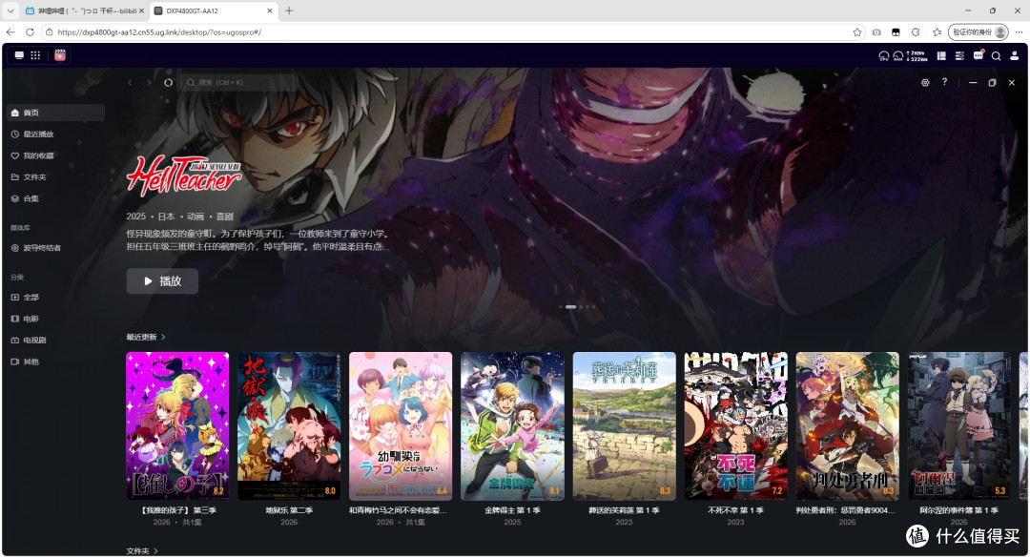Click the browser screenshot camera icon
The height and width of the screenshot is (558, 1030).
(876, 32)
